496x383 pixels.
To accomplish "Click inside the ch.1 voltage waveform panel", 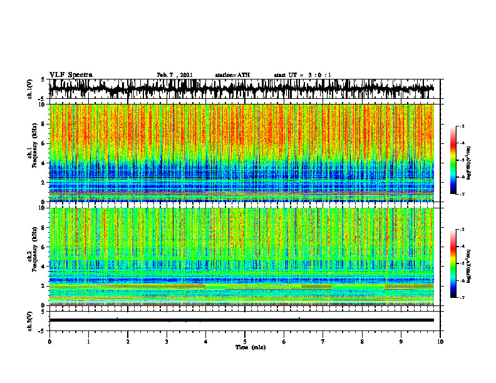I will pyautogui.click(x=245, y=89).
